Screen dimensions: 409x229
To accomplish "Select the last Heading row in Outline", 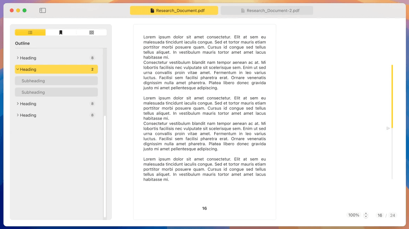I will click(x=56, y=115).
